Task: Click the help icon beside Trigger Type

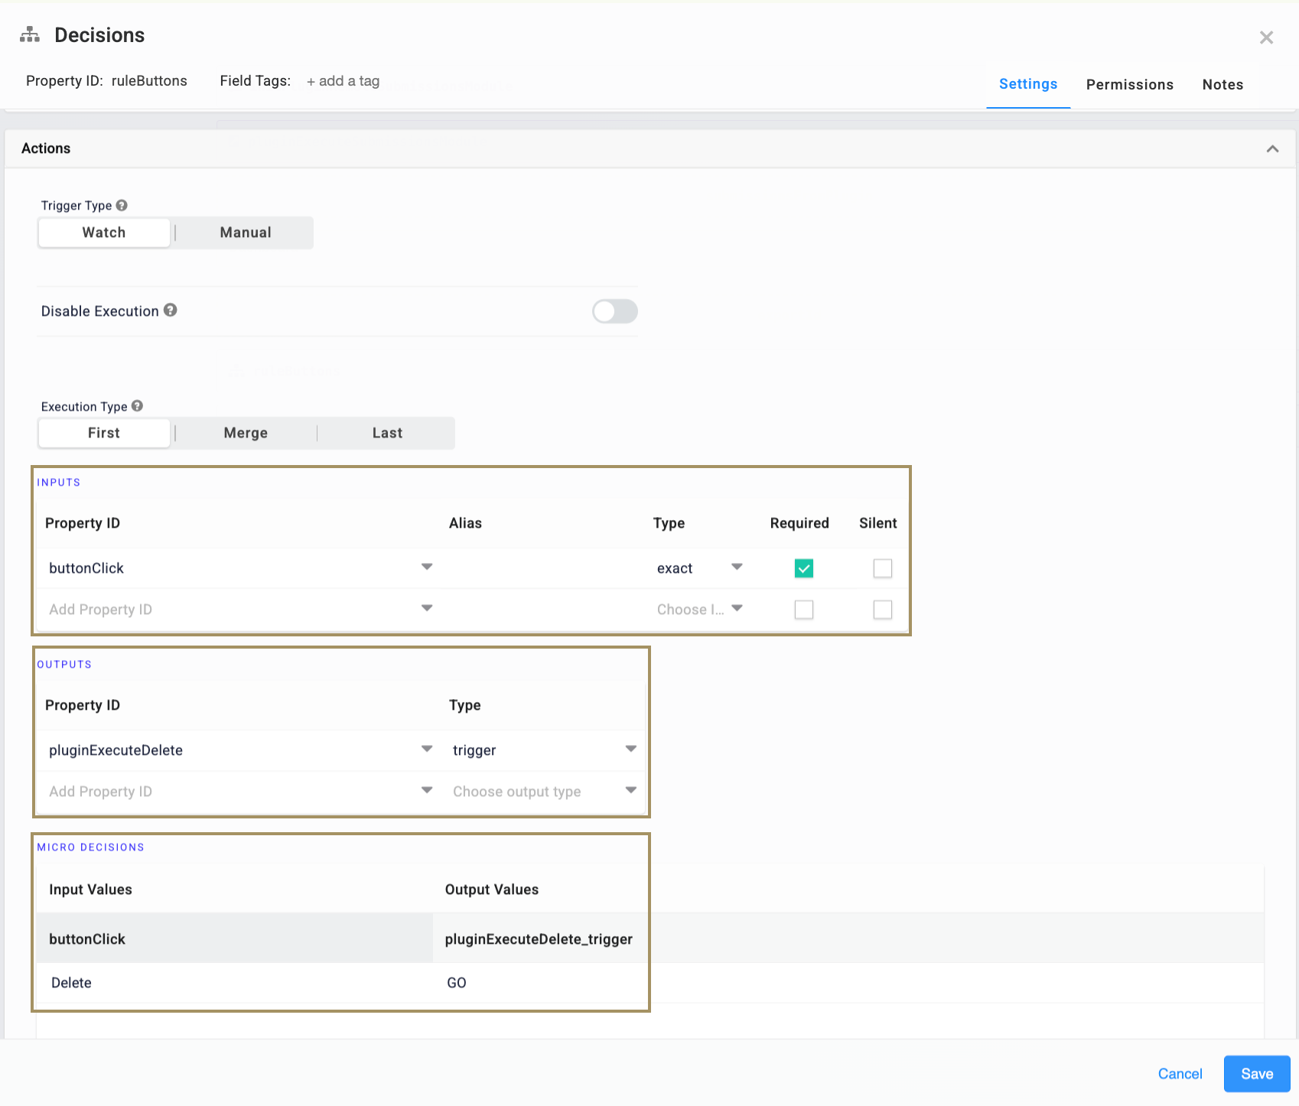Action: [x=122, y=204]
